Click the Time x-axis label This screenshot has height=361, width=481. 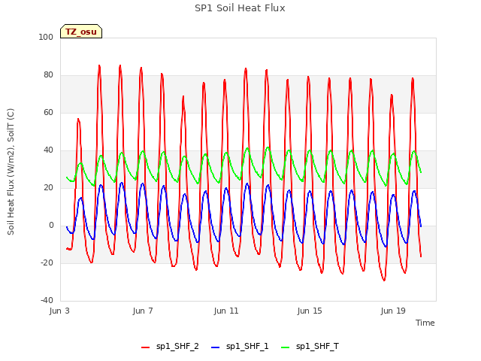coord(425,323)
